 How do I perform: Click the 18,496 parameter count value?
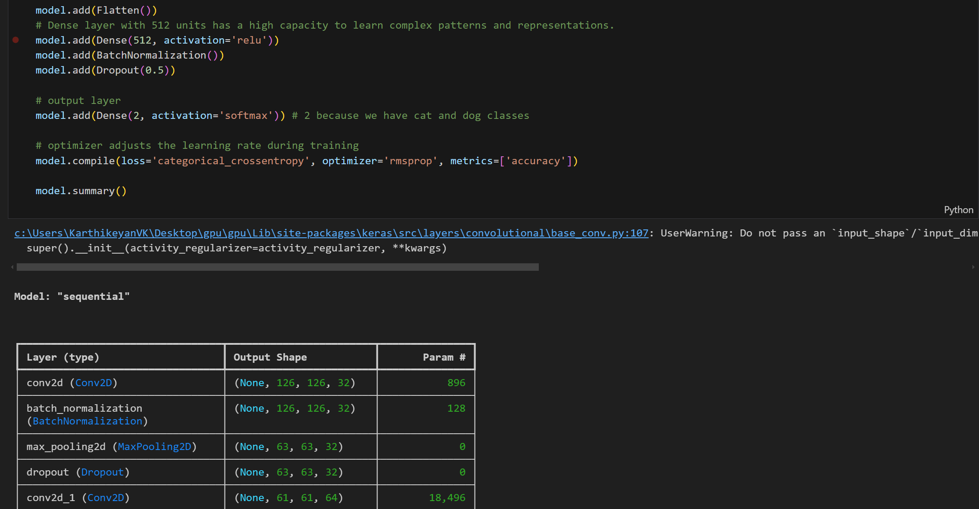coord(447,498)
